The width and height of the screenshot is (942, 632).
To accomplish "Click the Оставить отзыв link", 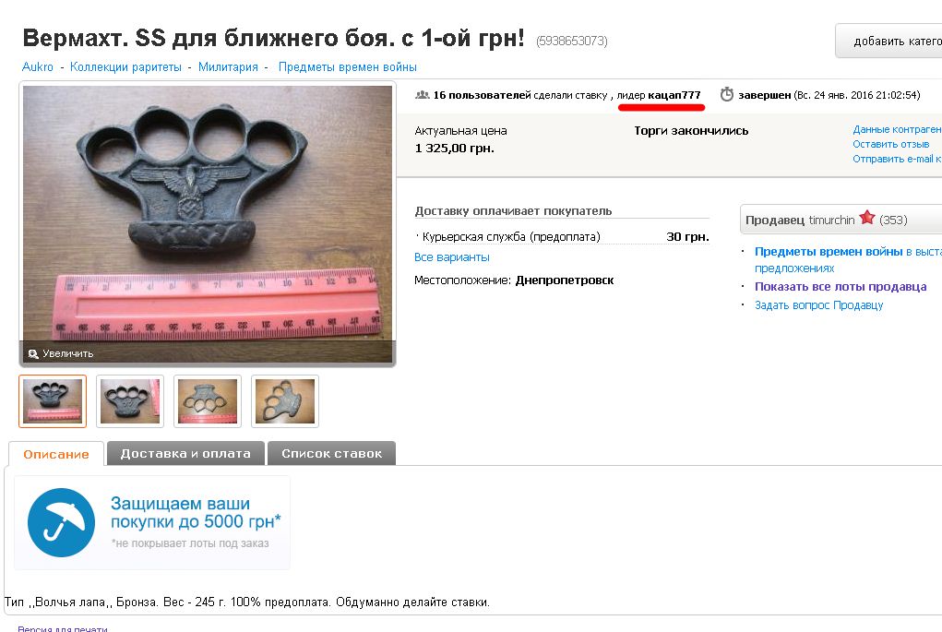I will 891,144.
